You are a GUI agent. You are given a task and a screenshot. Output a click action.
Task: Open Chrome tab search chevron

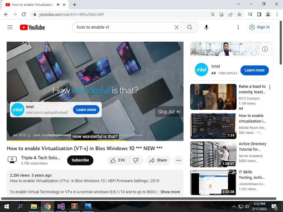click(x=239, y=4)
